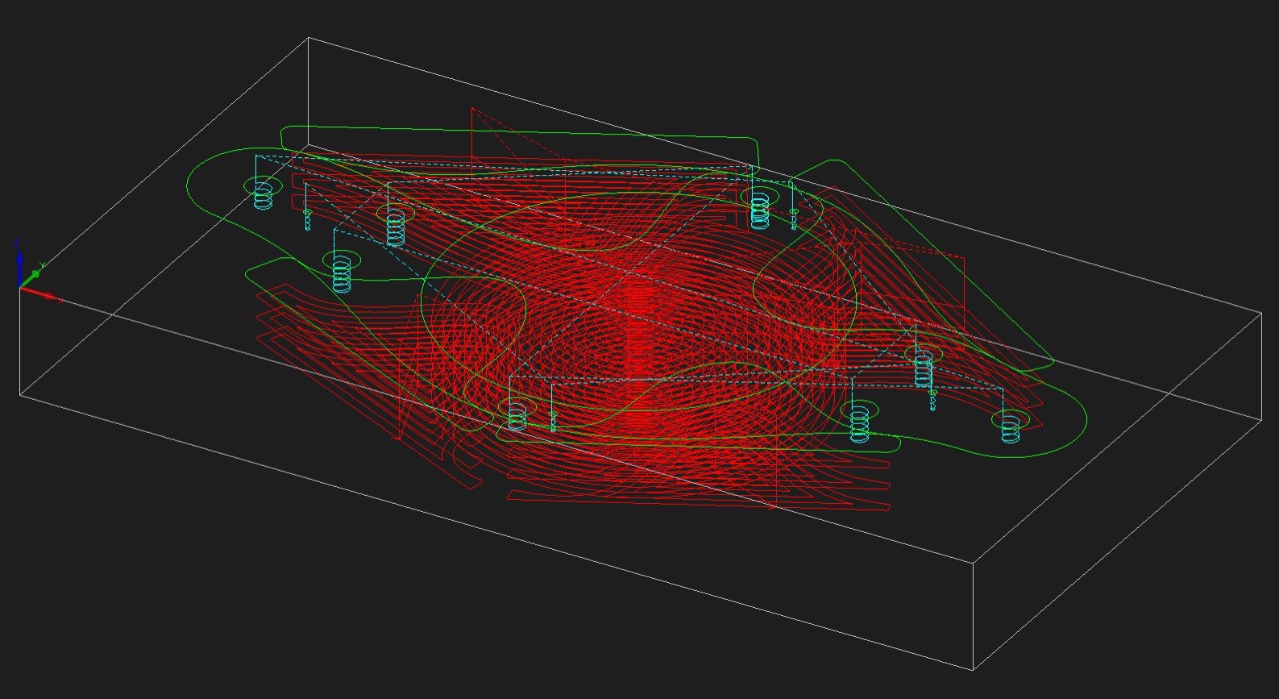Pick the large helix at the upper-right toolpath corner
Image resolution: width=1279 pixels, height=699 pixels.
click(x=759, y=210)
